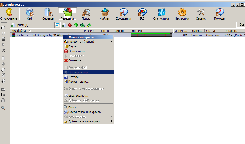Open Помощь help
Viewport: 245px width, 144px height.
coord(219,14)
